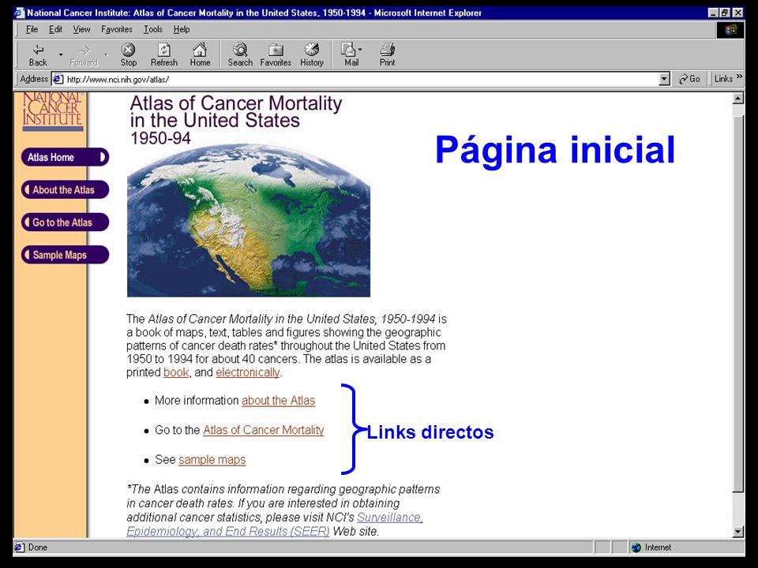Click the Go to the Atlas sidebar button
This screenshot has width=758, height=568.
(x=66, y=222)
